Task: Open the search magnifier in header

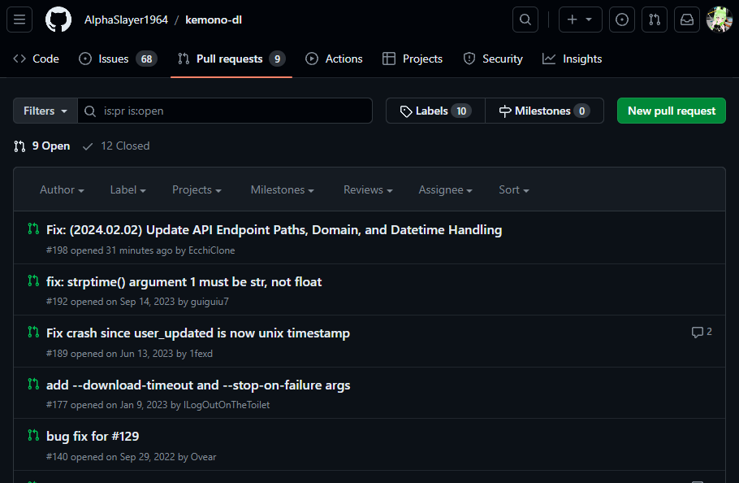Action: pyautogui.click(x=525, y=20)
